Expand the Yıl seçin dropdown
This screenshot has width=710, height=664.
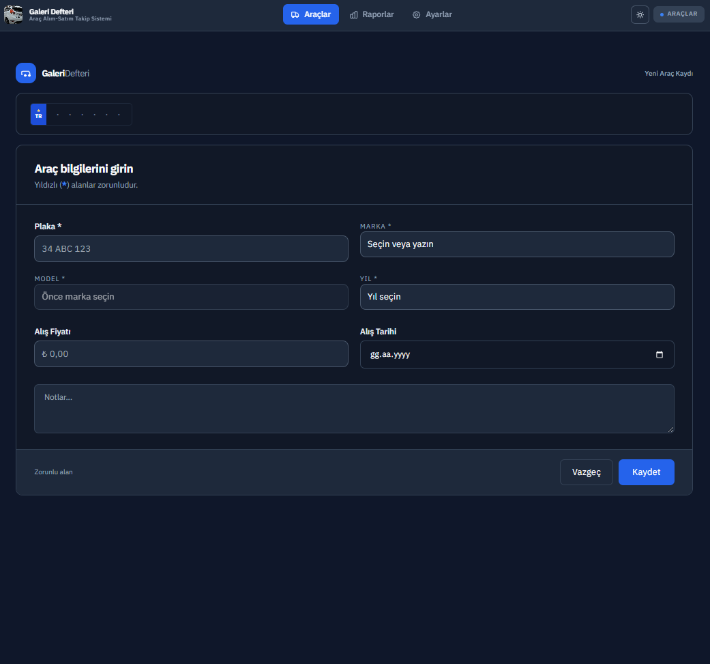click(x=517, y=297)
